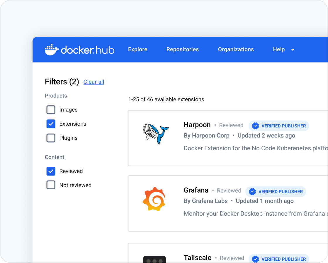Click Harpoon's Verified Publisher badge
The image size is (328, 263).
point(278,126)
